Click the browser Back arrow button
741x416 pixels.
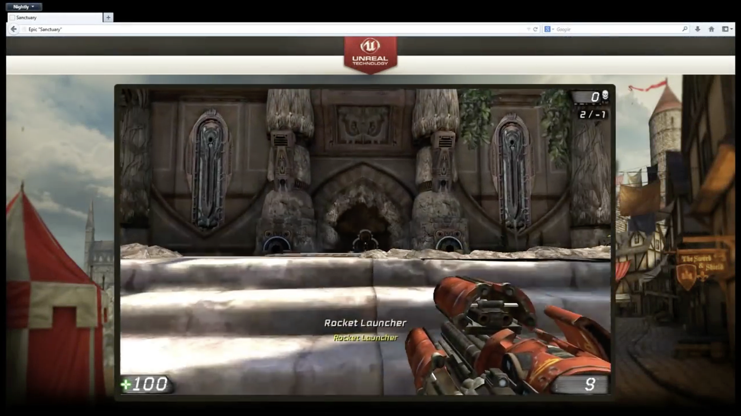pyautogui.click(x=14, y=29)
